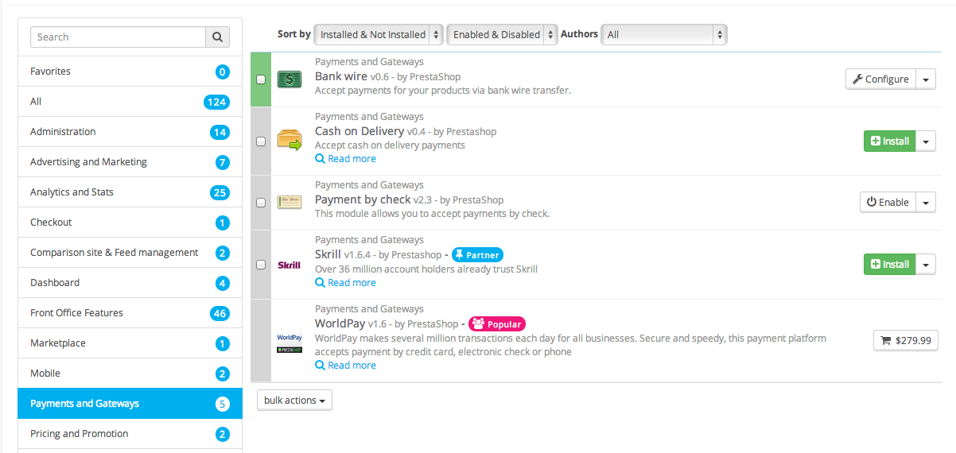
Task: Open Pricing and Promotion category
Action: click(130, 434)
